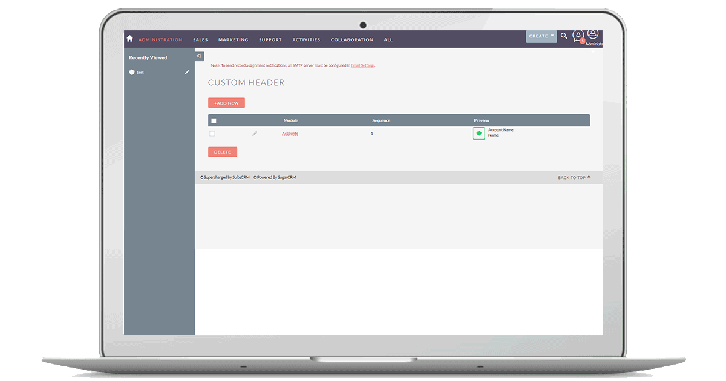Check the Accounts row checkbox
Screen dimensions: 726x381
[x=212, y=134]
